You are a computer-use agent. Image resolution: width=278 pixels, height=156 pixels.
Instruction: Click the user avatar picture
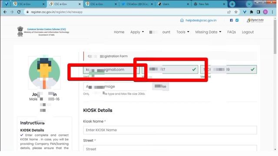pyautogui.click(x=44, y=73)
